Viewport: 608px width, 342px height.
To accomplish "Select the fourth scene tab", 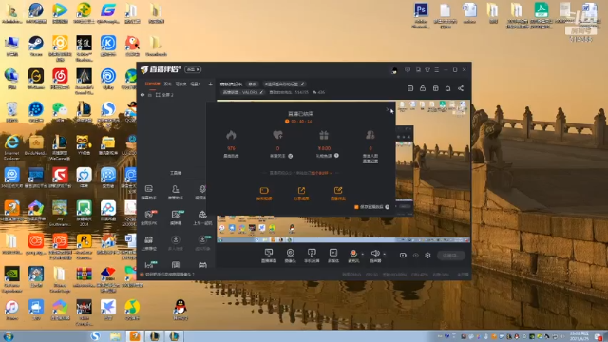I will tap(195, 85).
